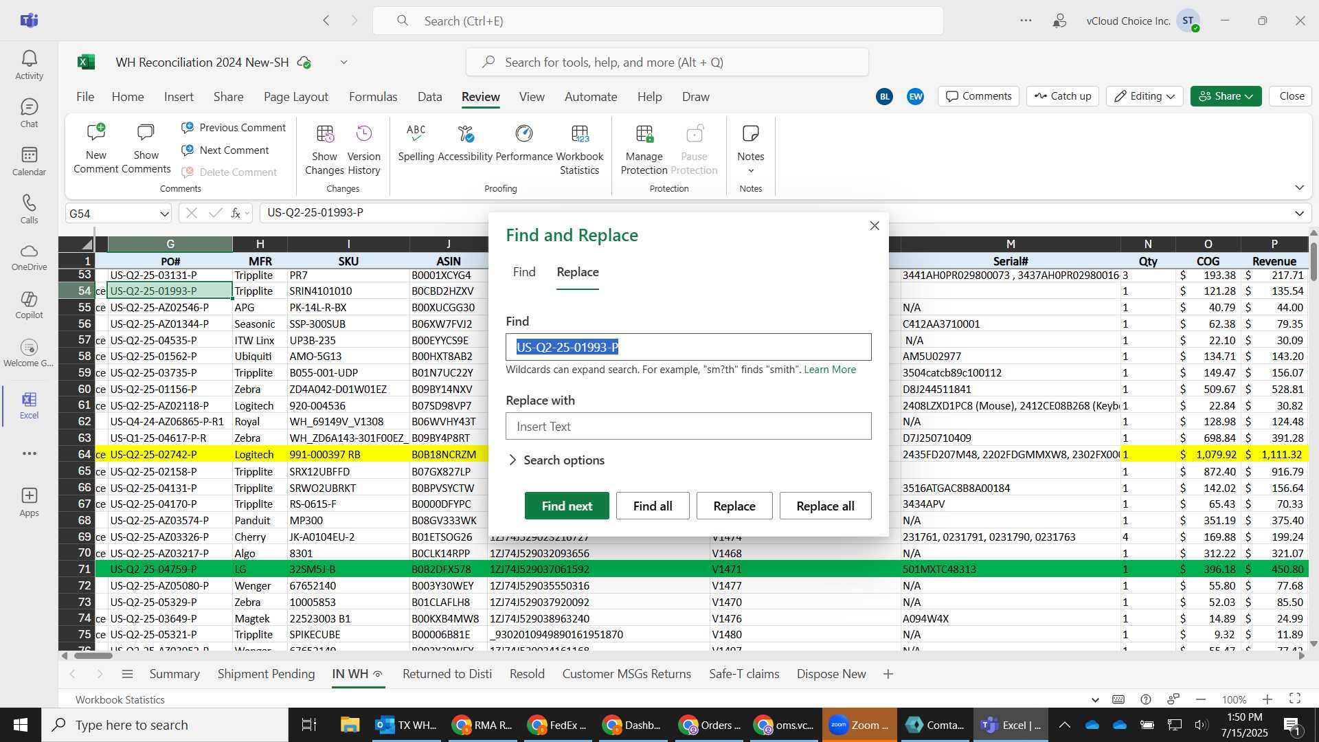Click Windows Start button
This screenshot has width=1319, height=742.
[21, 725]
